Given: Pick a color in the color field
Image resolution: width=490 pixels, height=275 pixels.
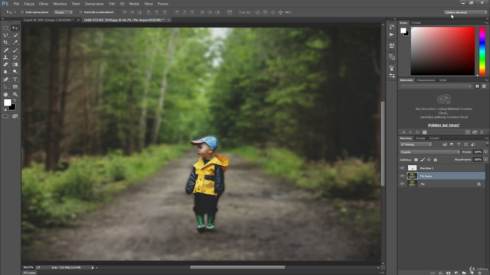Looking at the screenshot, I should 443,51.
